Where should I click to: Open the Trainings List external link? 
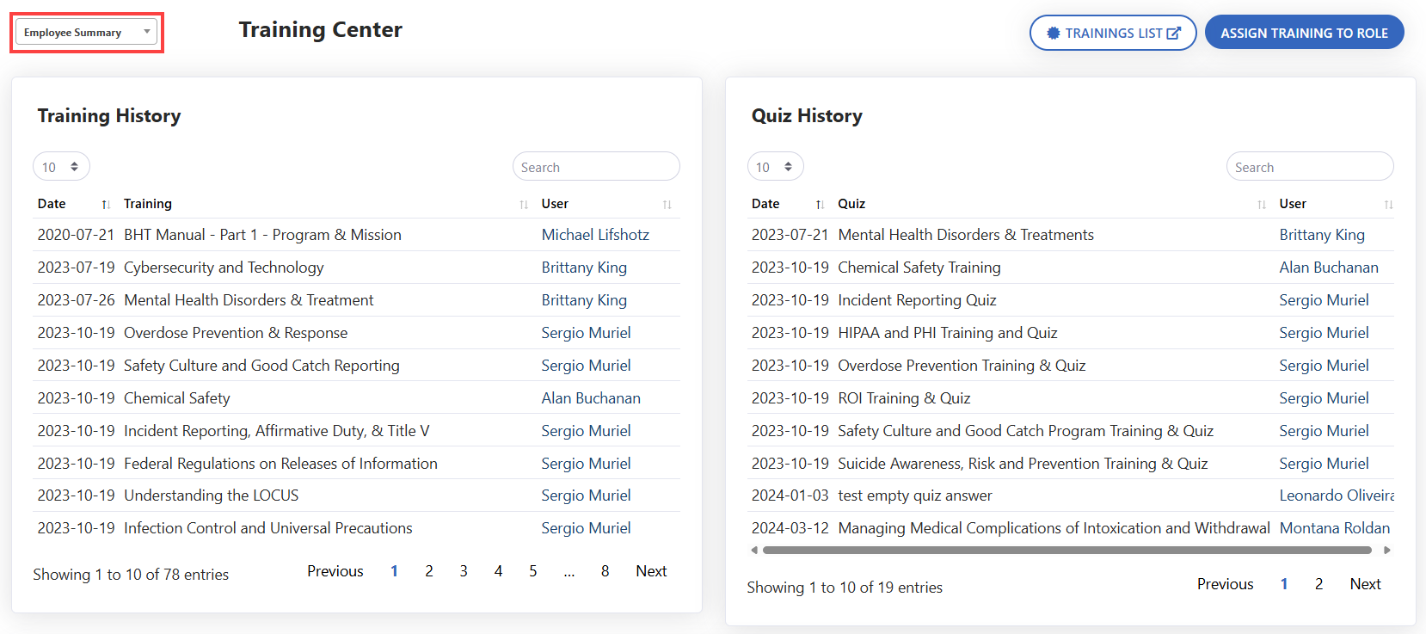coord(1113,33)
